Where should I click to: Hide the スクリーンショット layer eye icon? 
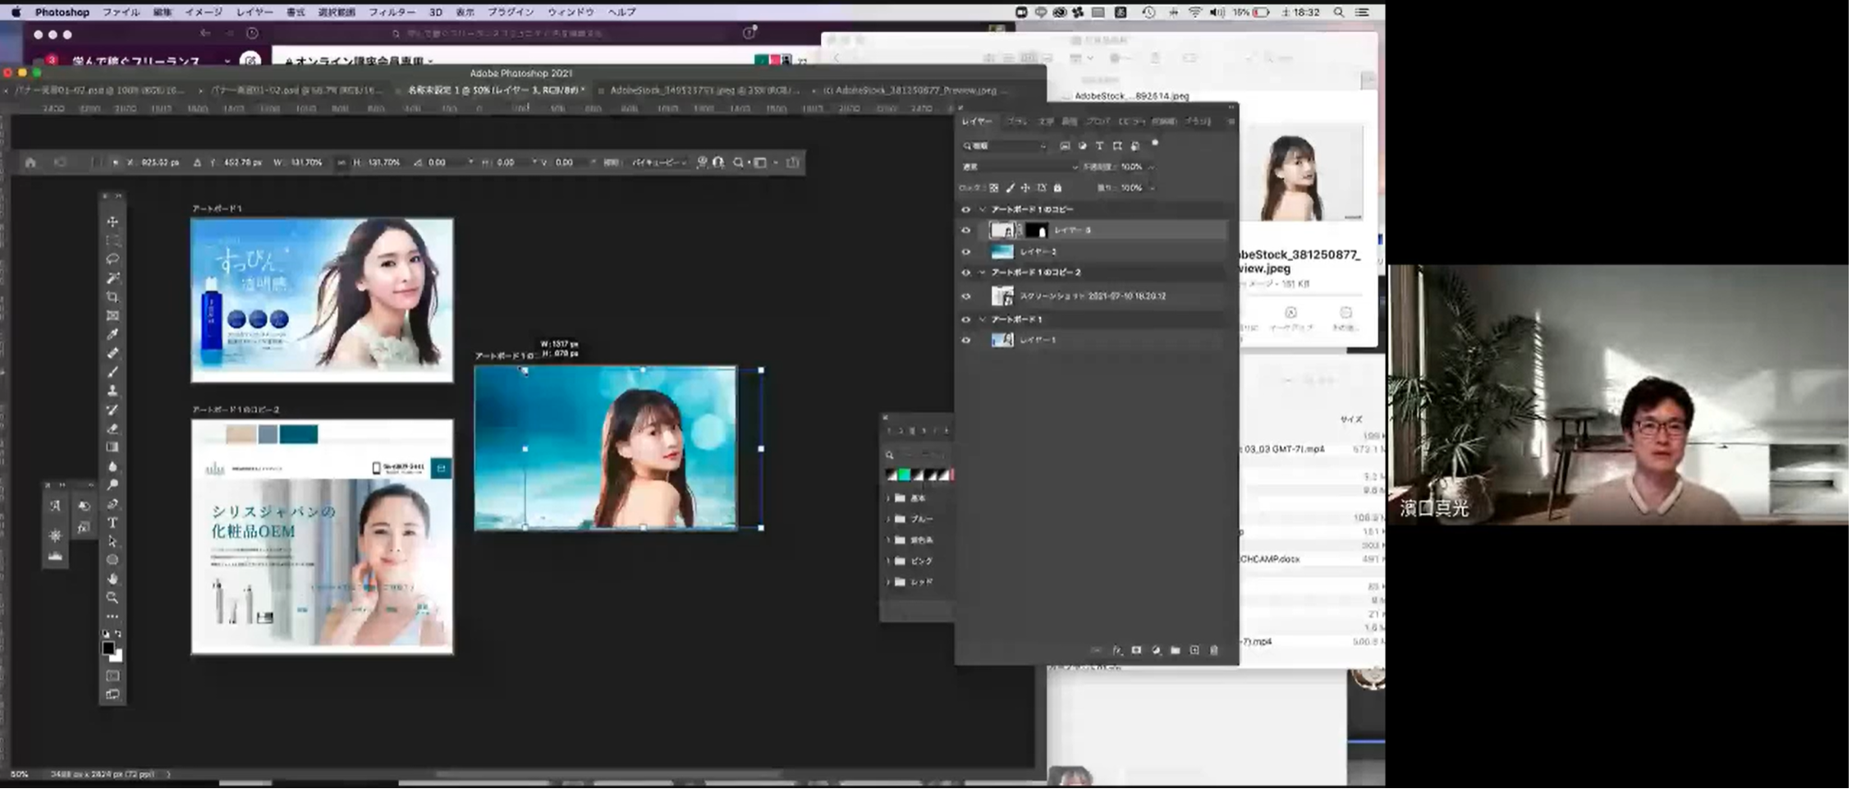point(966,296)
